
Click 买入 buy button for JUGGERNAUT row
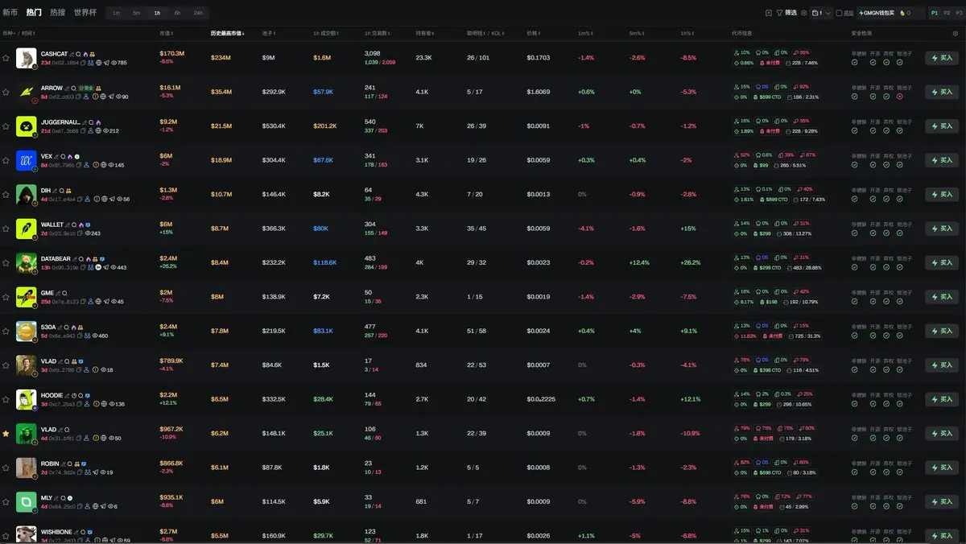point(942,126)
